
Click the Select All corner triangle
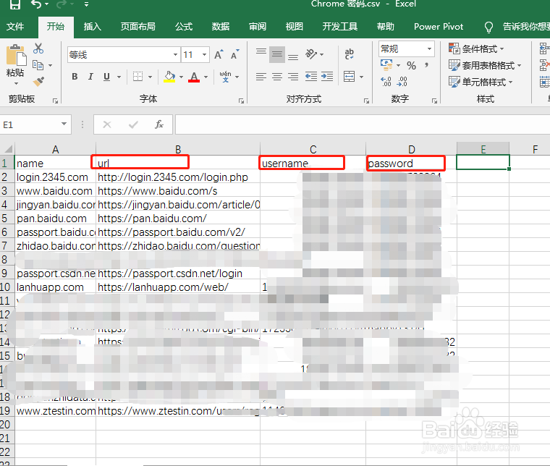pos(8,148)
